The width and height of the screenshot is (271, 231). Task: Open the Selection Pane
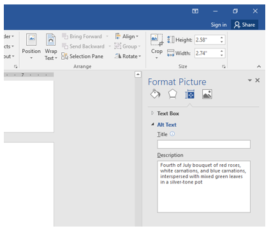pos(82,56)
